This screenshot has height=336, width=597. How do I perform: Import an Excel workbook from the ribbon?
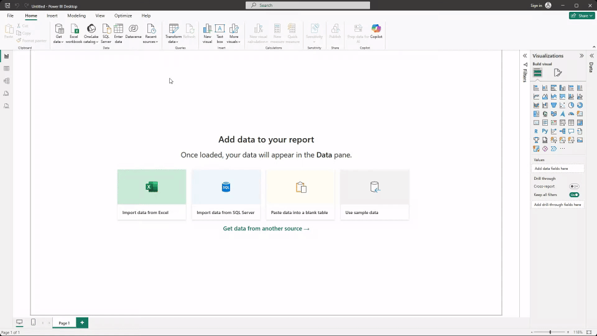click(x=74, y=34)
